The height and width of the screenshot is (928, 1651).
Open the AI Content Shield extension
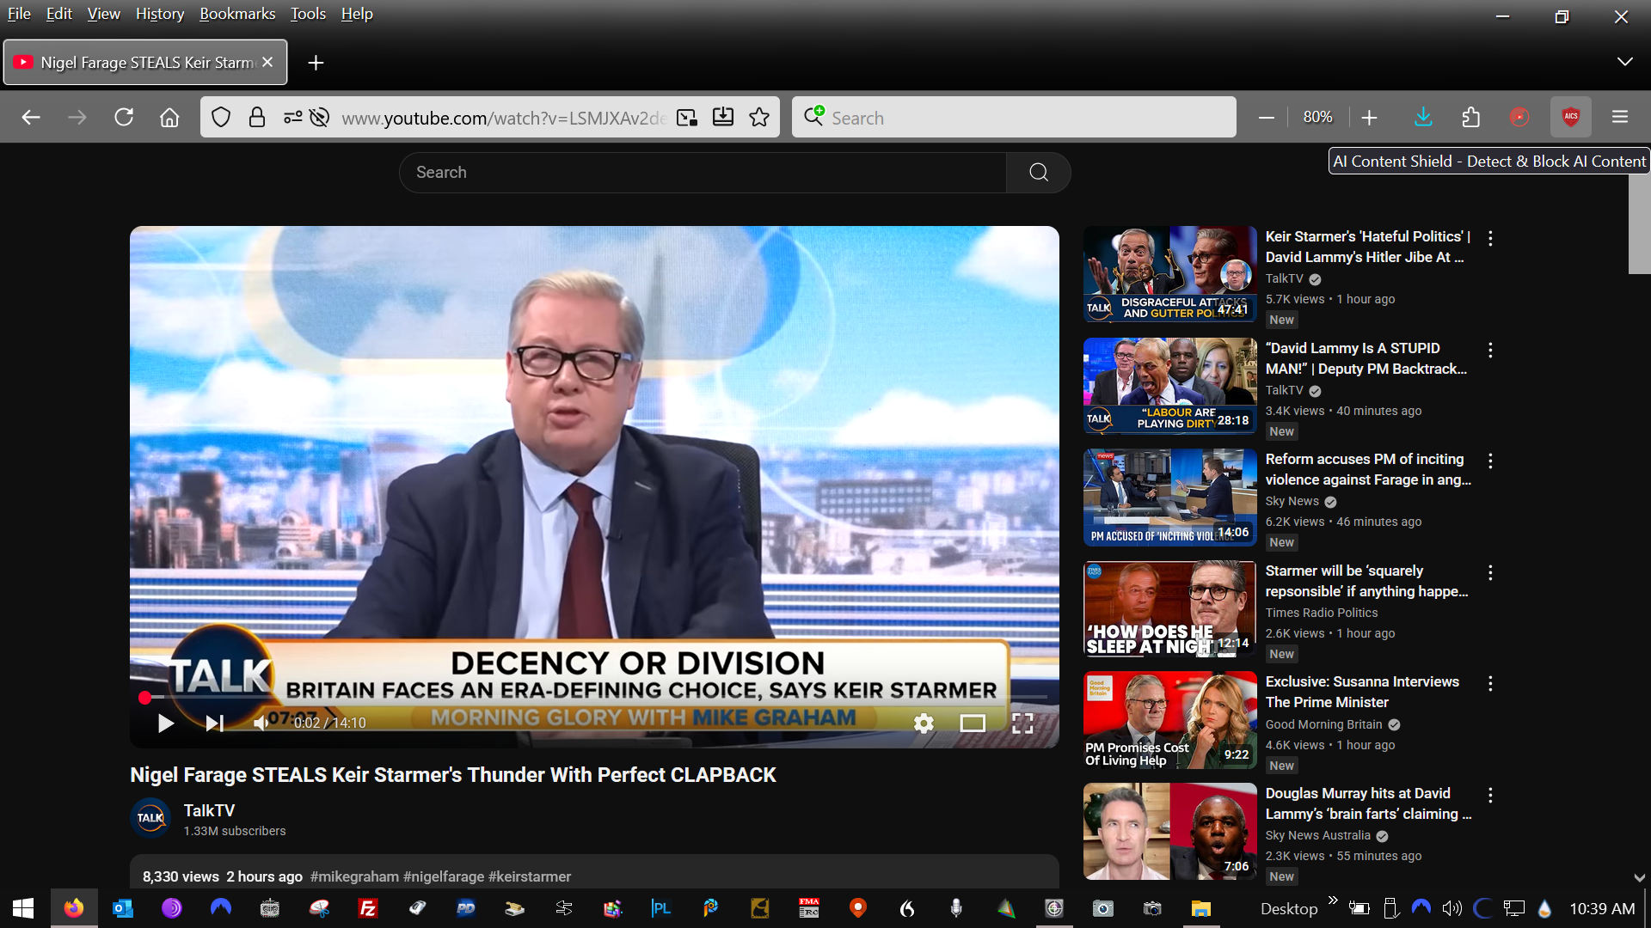[1570, 118]
